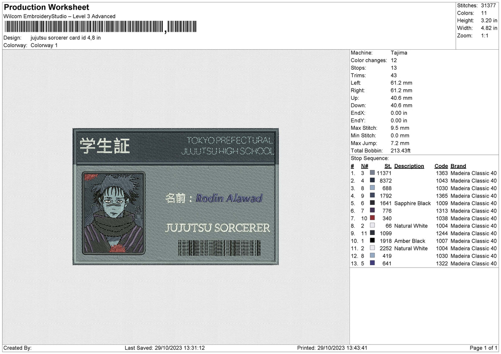Click the color swatch in stop row 1
This screenshot has width=501, height=354.
[372, 173]
